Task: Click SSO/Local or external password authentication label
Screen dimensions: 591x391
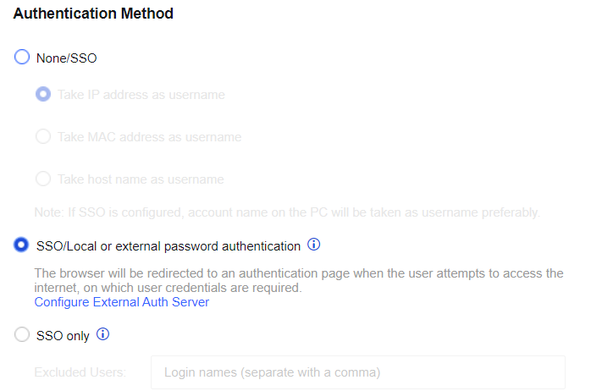Action: 168,246
